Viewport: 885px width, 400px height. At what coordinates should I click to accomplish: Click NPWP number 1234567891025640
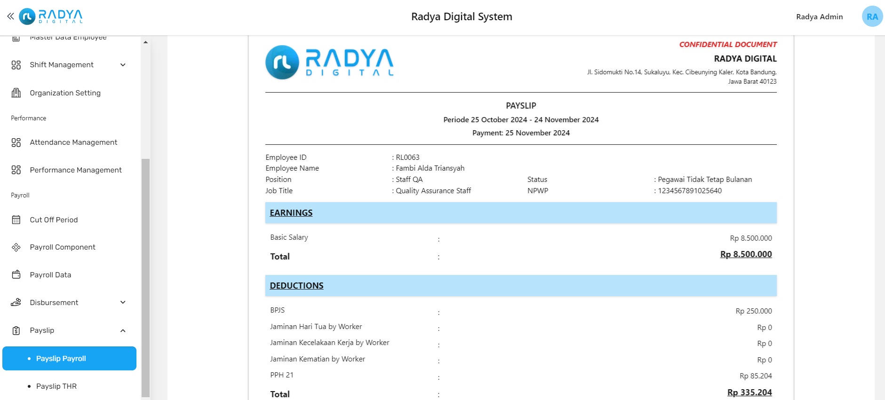[x=690, y=191]
